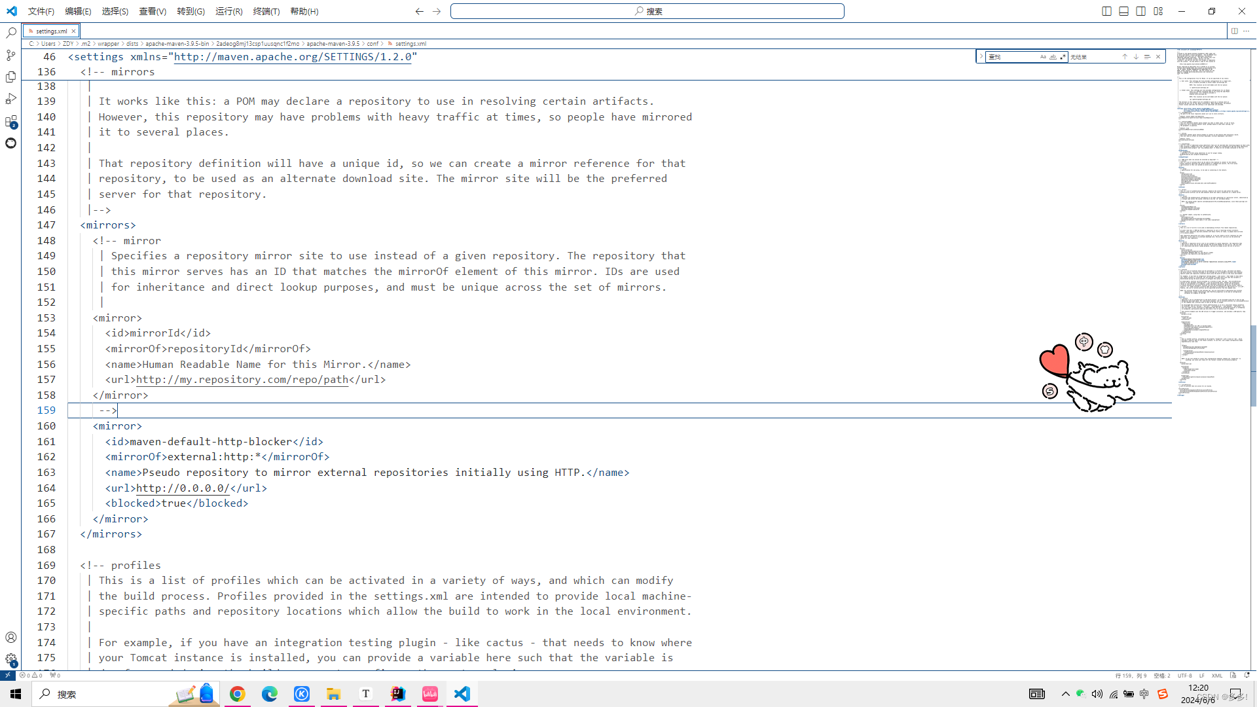
Task: Open Run and Debug view in activity bar
Action: (10, 99)
